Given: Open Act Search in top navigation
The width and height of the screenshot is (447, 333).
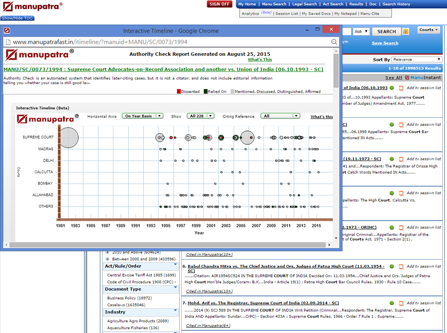Looking at the screenshot, I should 333,4.
